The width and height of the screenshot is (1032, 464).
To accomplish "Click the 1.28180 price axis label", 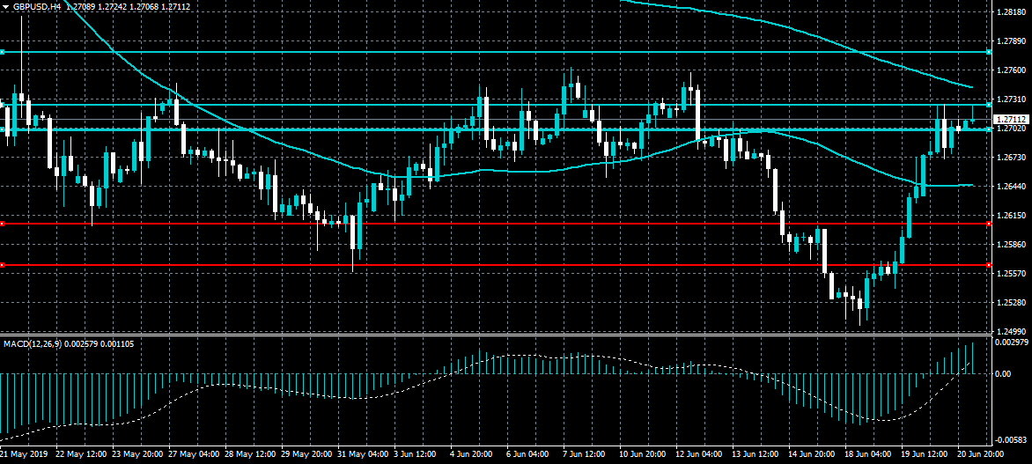I will coord(1010,11).
